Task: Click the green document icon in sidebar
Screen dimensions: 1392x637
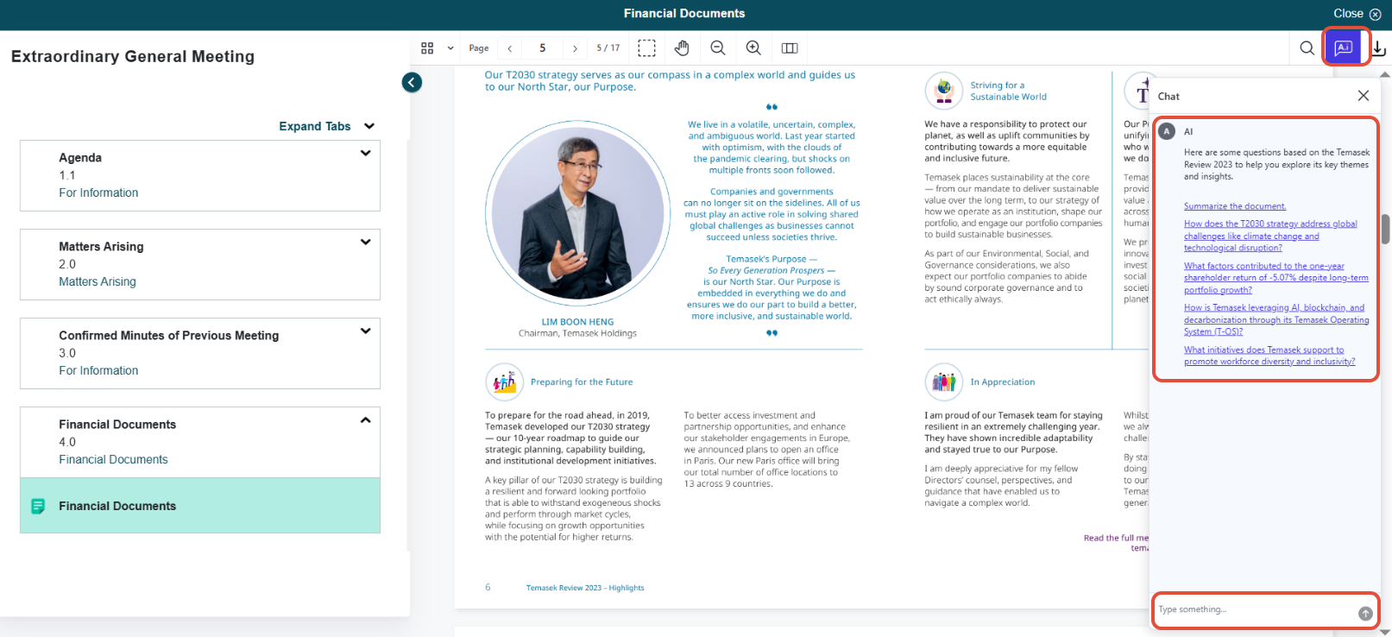Action: 38,506
